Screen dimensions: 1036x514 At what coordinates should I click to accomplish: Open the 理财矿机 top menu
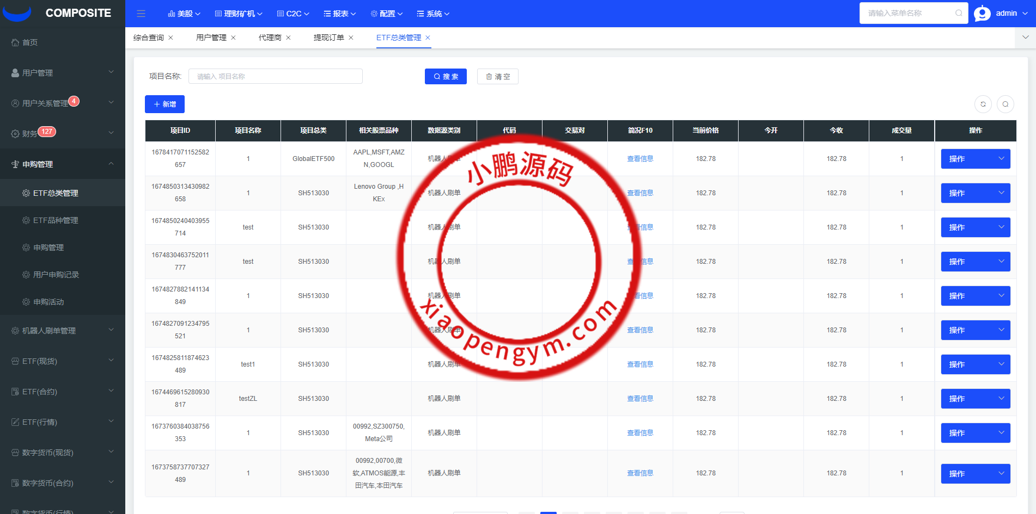(239, 14)
